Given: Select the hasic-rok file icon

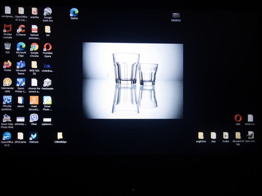Looking at the screenshot, I should point(251,135).
